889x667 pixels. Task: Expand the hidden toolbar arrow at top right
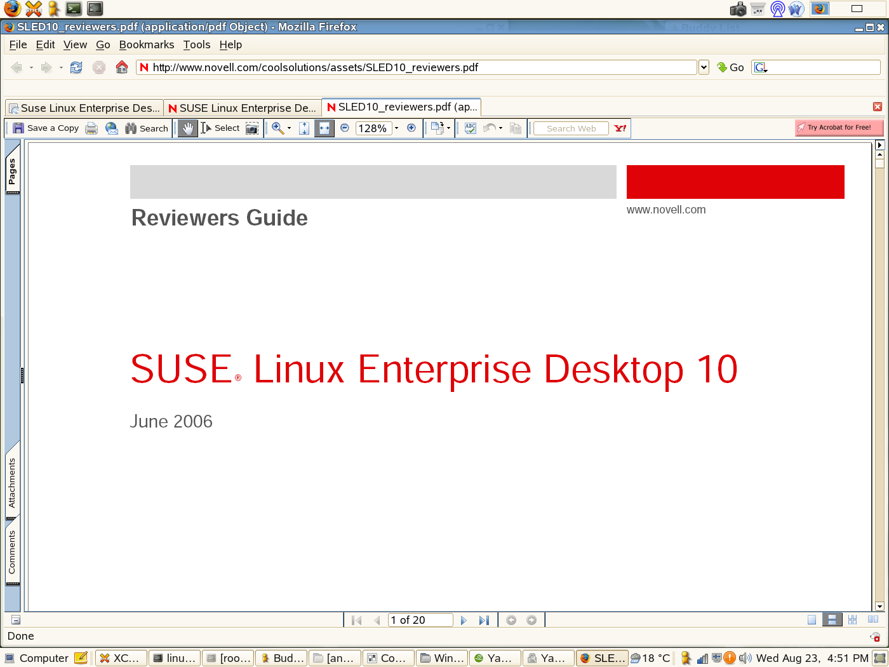tap(880, 145)
